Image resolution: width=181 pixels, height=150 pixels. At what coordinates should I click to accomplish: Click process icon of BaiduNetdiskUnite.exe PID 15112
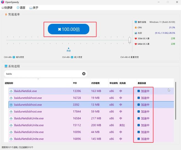(11, 125)
